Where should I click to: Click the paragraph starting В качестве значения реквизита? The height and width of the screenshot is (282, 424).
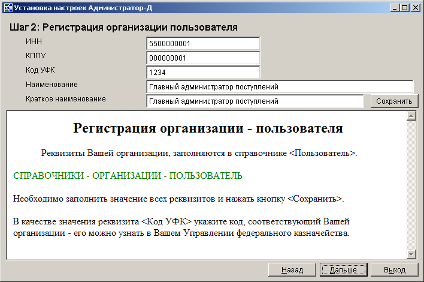181,227
